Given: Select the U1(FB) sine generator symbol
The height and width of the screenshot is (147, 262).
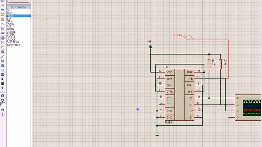Looking at the screenshot, I should pyautogui.click(x=189, y=37).
